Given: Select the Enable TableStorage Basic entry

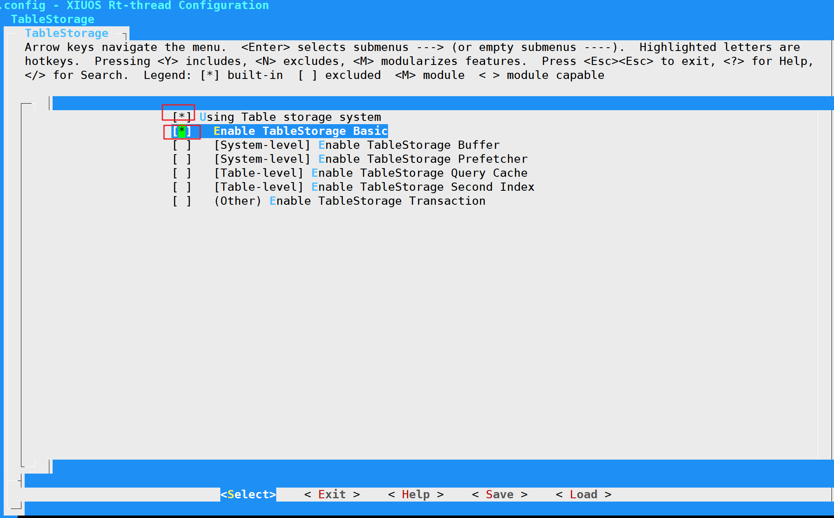Looking at the screenshot, I should coord(300,131).
